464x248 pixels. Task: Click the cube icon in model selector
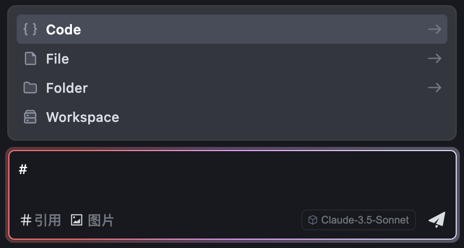pos(313,220)
